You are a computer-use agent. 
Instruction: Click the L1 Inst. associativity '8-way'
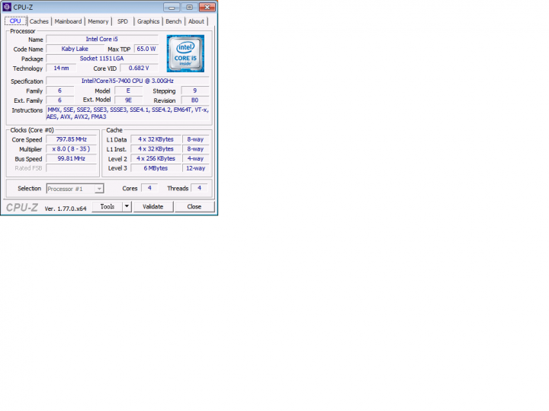coord(195,149)
